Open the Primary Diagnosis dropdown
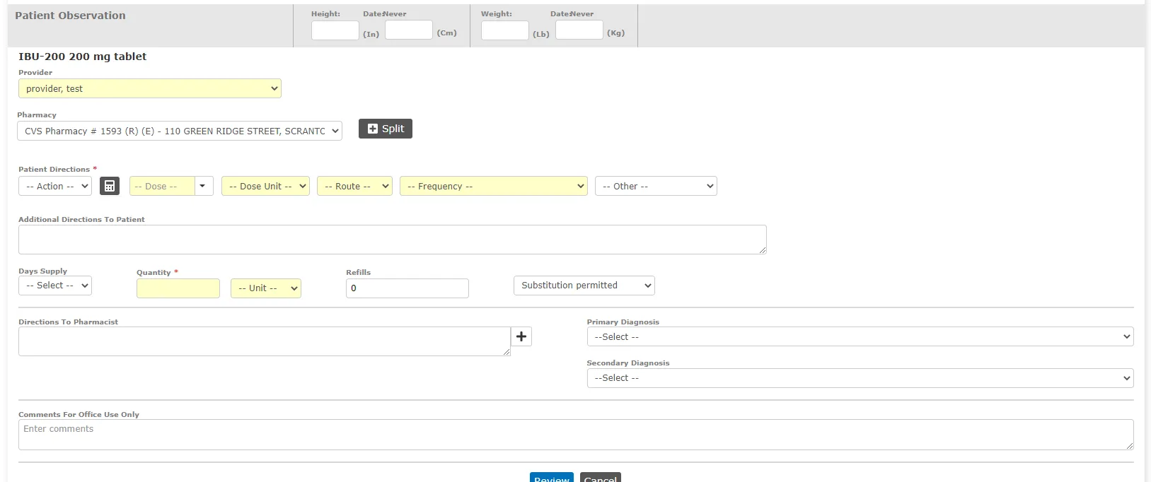The width and height of the screenshot is (1151, 482). 860,336
